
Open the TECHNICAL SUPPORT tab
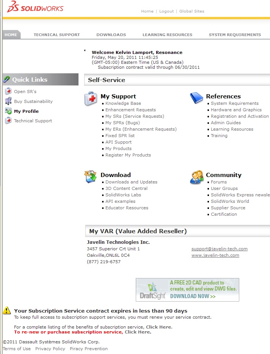coord(57,35)
